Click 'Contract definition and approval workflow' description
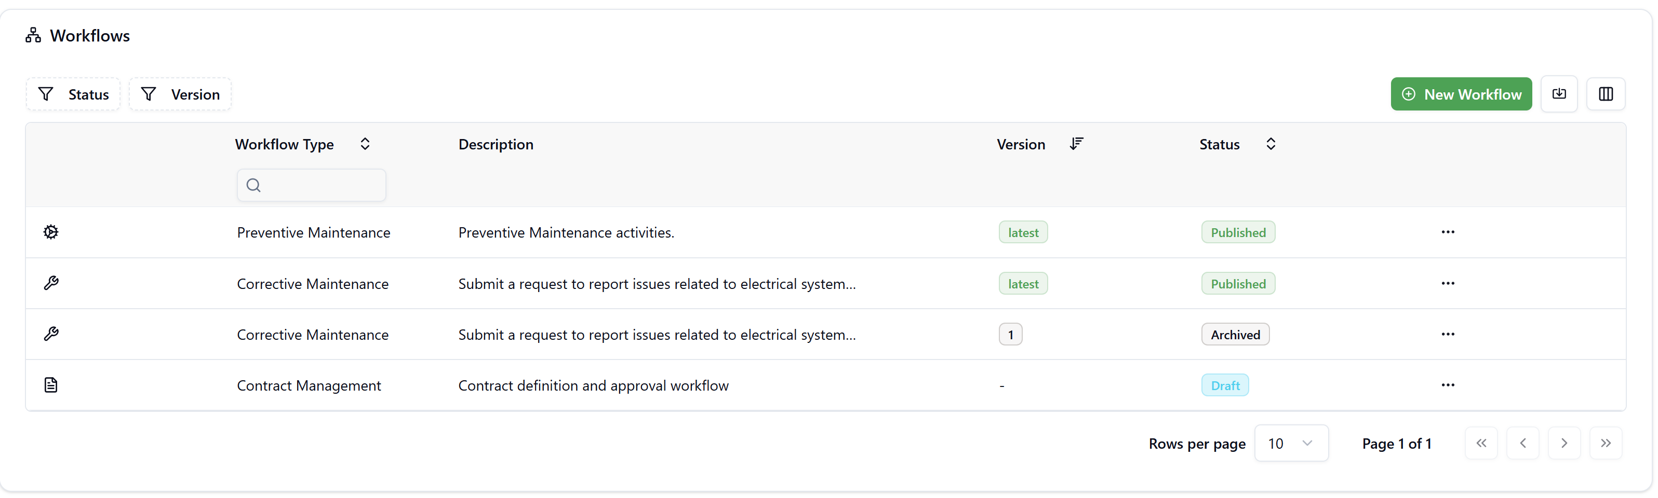The height and width of the screenshot is (498, 1658). [x=593, y=385]
